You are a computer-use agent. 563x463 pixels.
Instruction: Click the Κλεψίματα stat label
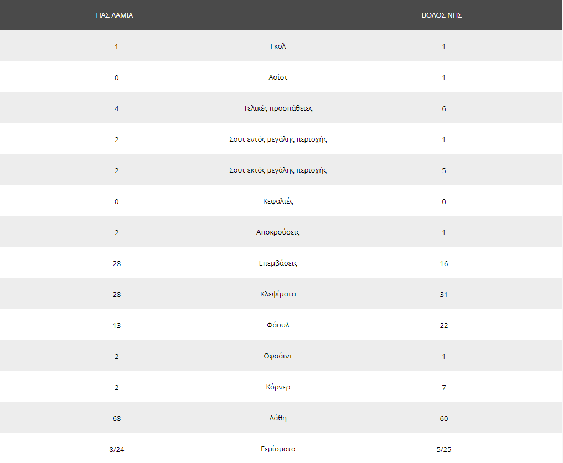(278, 294)
